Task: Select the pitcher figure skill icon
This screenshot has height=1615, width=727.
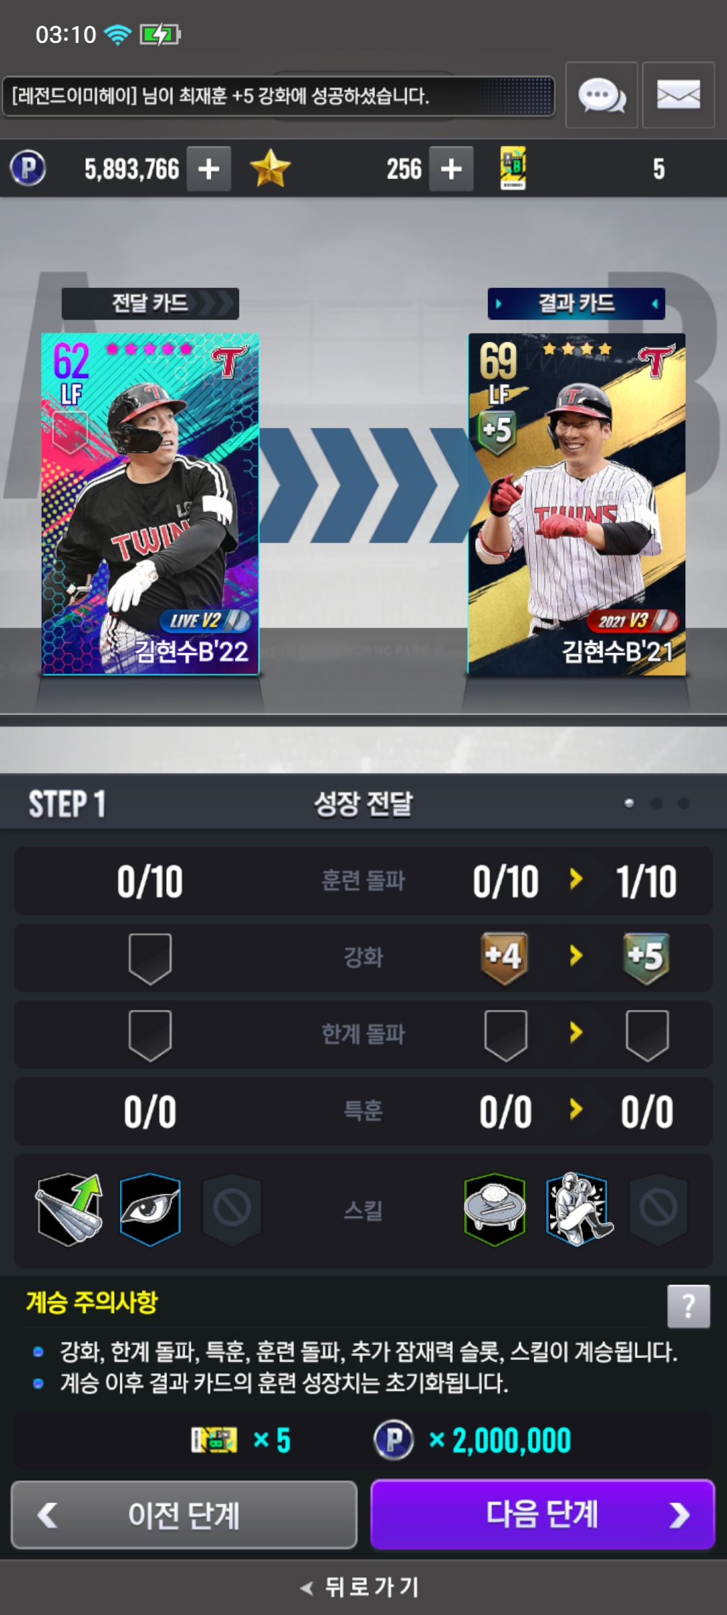Action: tap(578, 1210)
